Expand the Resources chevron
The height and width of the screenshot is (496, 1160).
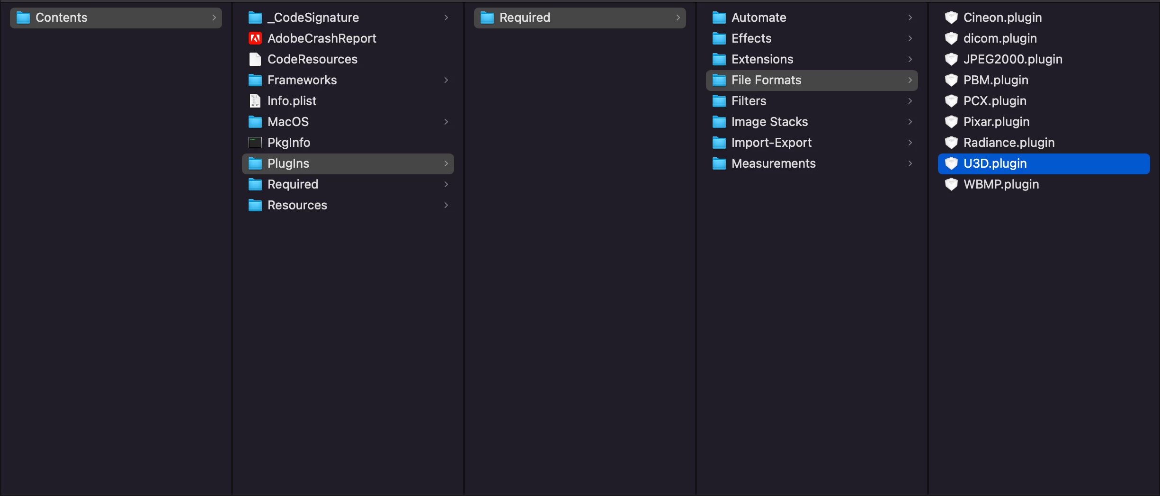pyautogui.click(x=446, y=205)
